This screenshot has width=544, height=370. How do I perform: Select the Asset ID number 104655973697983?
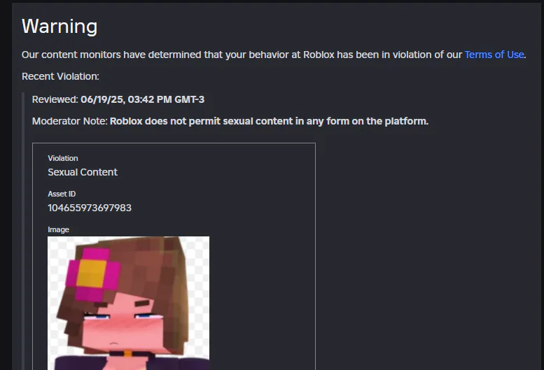pyautogui.click(x=90, y=208)
